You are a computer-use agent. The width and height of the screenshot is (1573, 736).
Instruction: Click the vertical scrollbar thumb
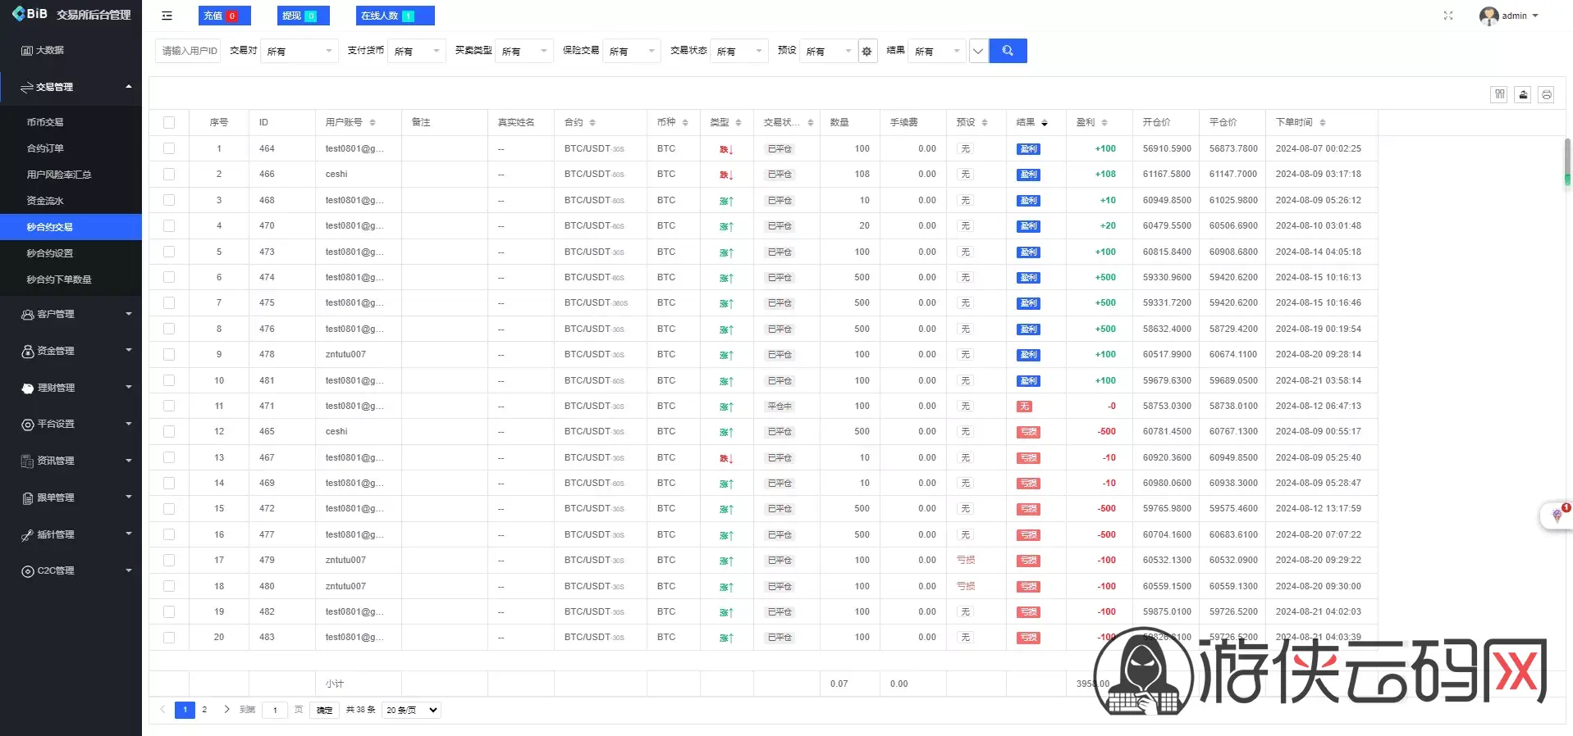click(x=1567, y=161)
